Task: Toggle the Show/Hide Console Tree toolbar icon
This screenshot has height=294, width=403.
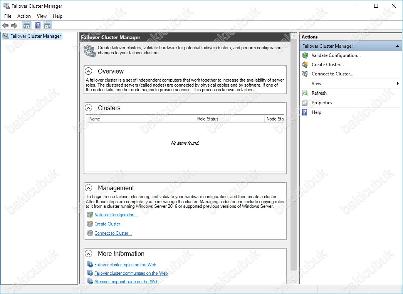Action: (x=26, y=26)
